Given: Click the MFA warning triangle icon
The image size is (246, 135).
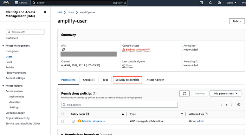Looking at the screenshot, I should [x=124, y=50].
